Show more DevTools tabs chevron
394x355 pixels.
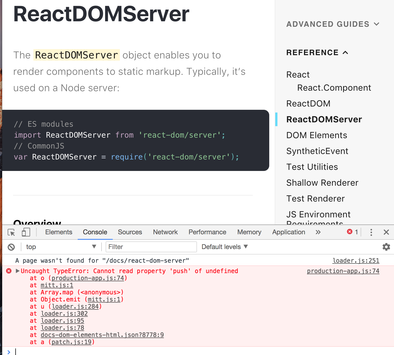(x=318, y=232)
